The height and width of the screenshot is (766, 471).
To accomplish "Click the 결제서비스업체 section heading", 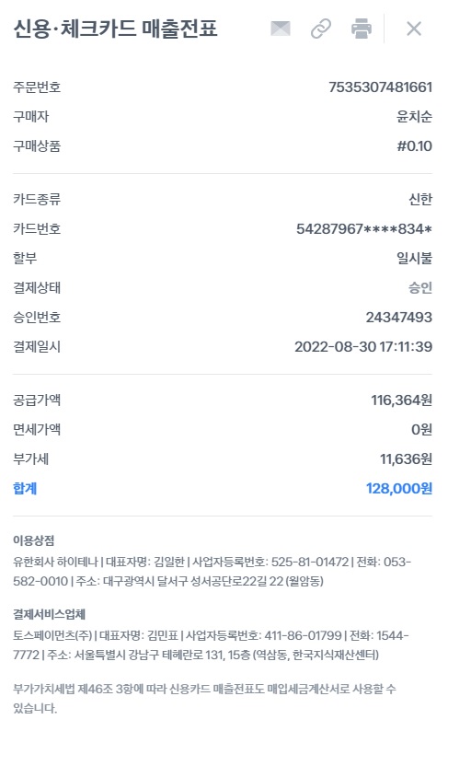I will (50, 614).
